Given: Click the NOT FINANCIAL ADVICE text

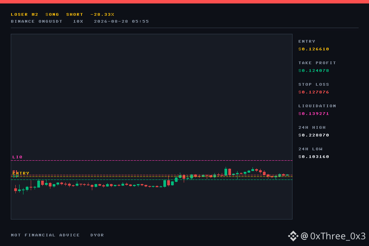Looking at the screenshot, I should click(45, 235).
